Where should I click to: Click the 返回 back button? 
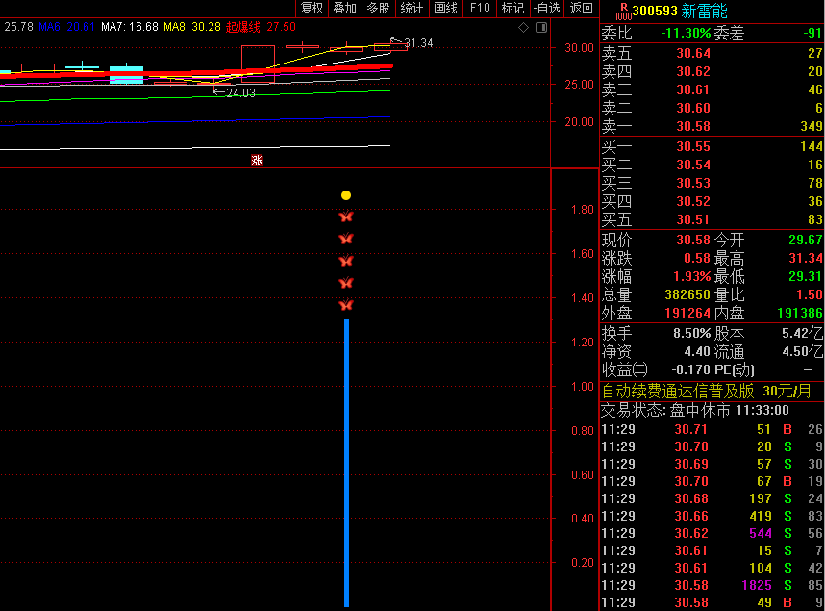pos(581,9)
